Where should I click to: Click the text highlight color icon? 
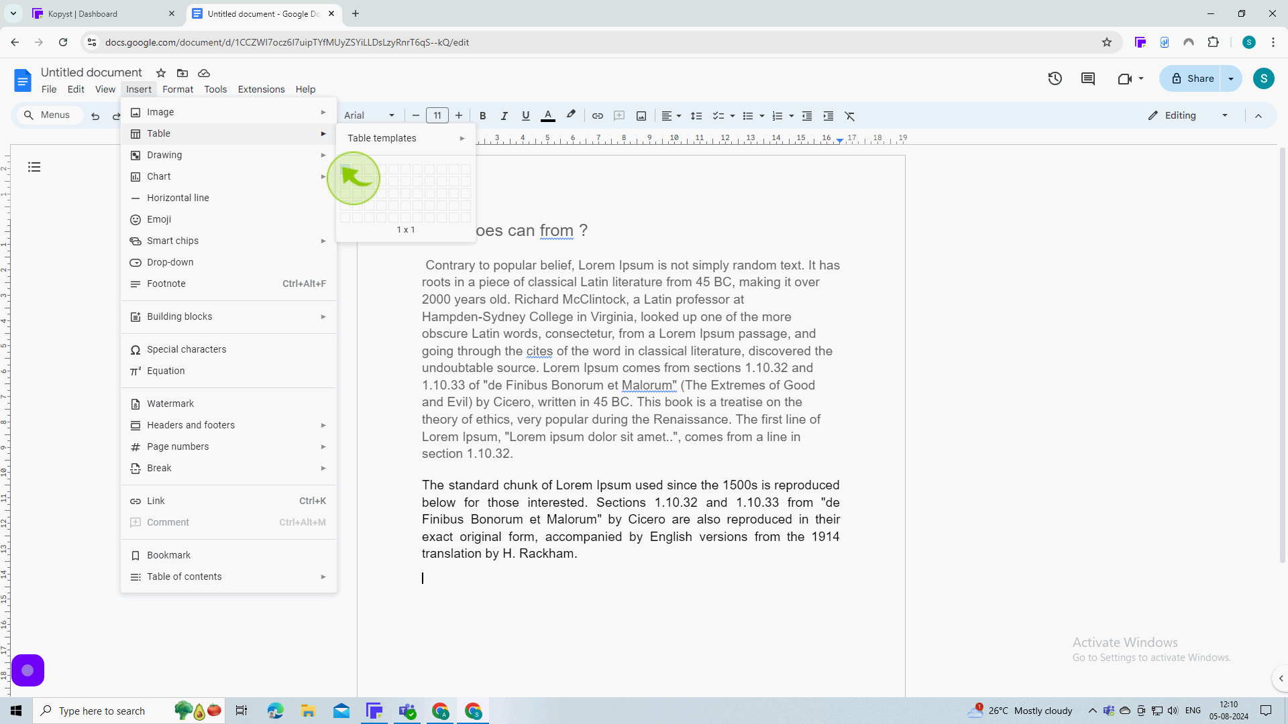pos(571,115)
